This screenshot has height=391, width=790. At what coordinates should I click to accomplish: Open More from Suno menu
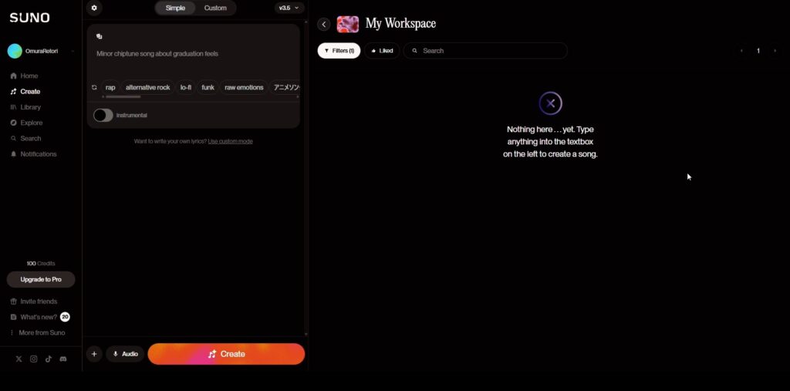pyautogui.click(x=38, y=333)
